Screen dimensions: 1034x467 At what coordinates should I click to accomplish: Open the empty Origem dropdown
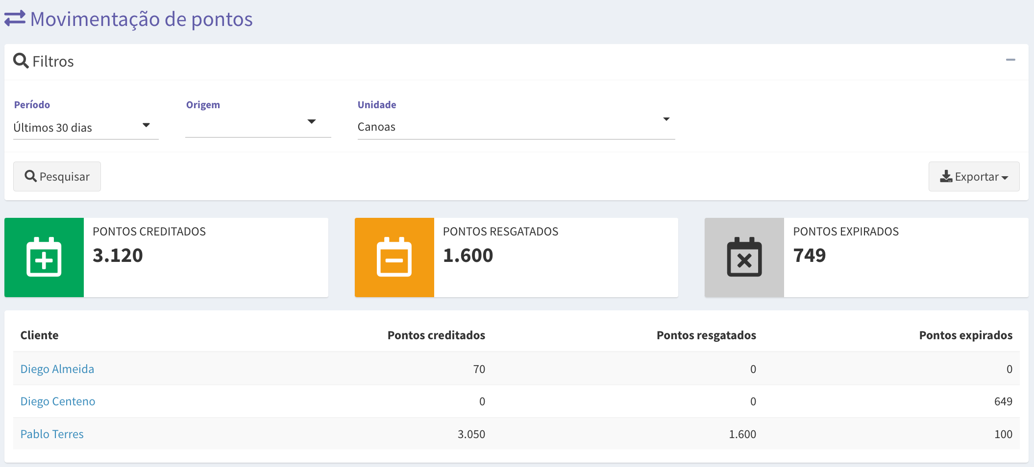pos(258,125)
